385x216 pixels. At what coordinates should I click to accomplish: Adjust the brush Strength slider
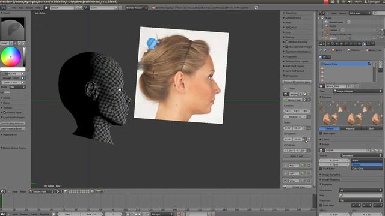(x=11, y=78)
